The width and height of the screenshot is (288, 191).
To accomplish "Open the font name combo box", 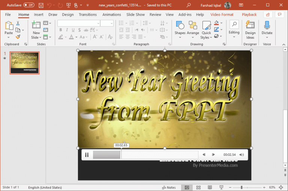I will coord(79,23).
